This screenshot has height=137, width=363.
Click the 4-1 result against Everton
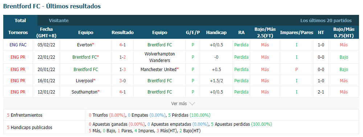click(122, 45)
